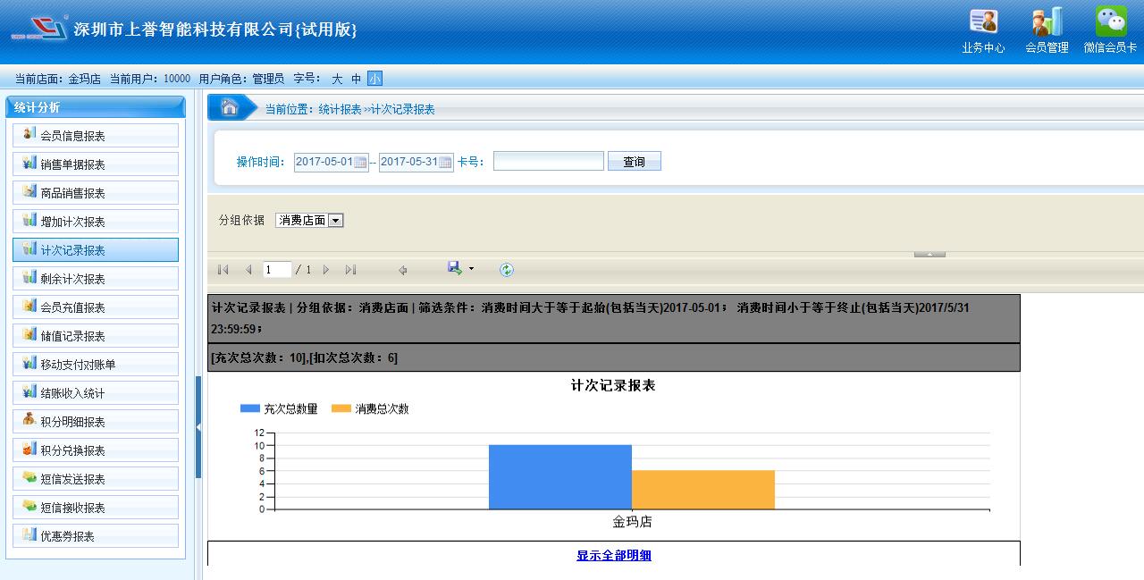Open 会员信息报表 in the sidebar
The height and width of the screenshot is (580, 1144).
(x=96, y=136)
